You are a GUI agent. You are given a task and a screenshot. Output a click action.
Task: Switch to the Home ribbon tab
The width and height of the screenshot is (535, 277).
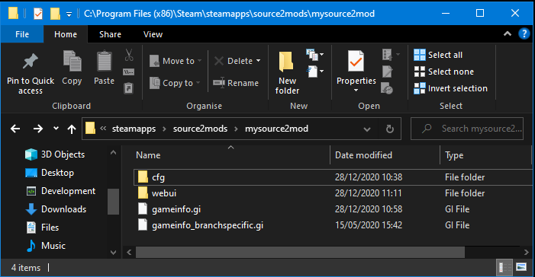coord(66,34)
